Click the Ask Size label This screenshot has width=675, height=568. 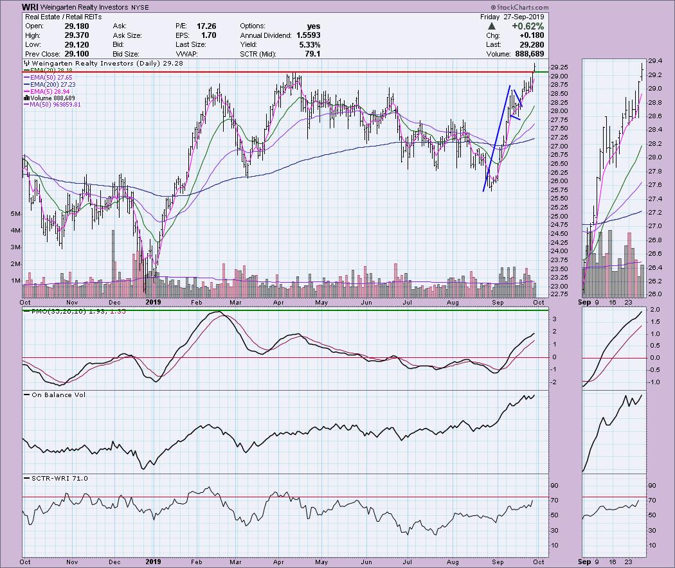click(127, 35)
